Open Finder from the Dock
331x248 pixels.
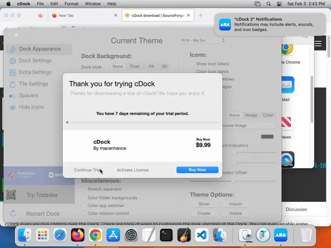coord(25,235)
